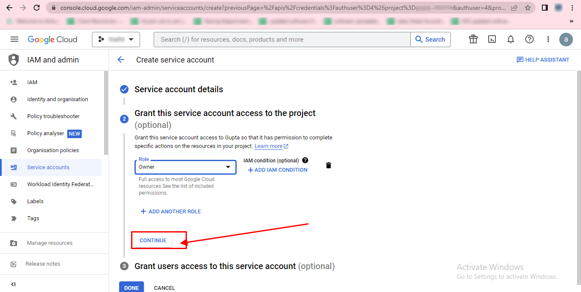The width and height of the screenshot is (581, 292).
Task: Open the main navigation hamburger menu
Action: [14, 40]
